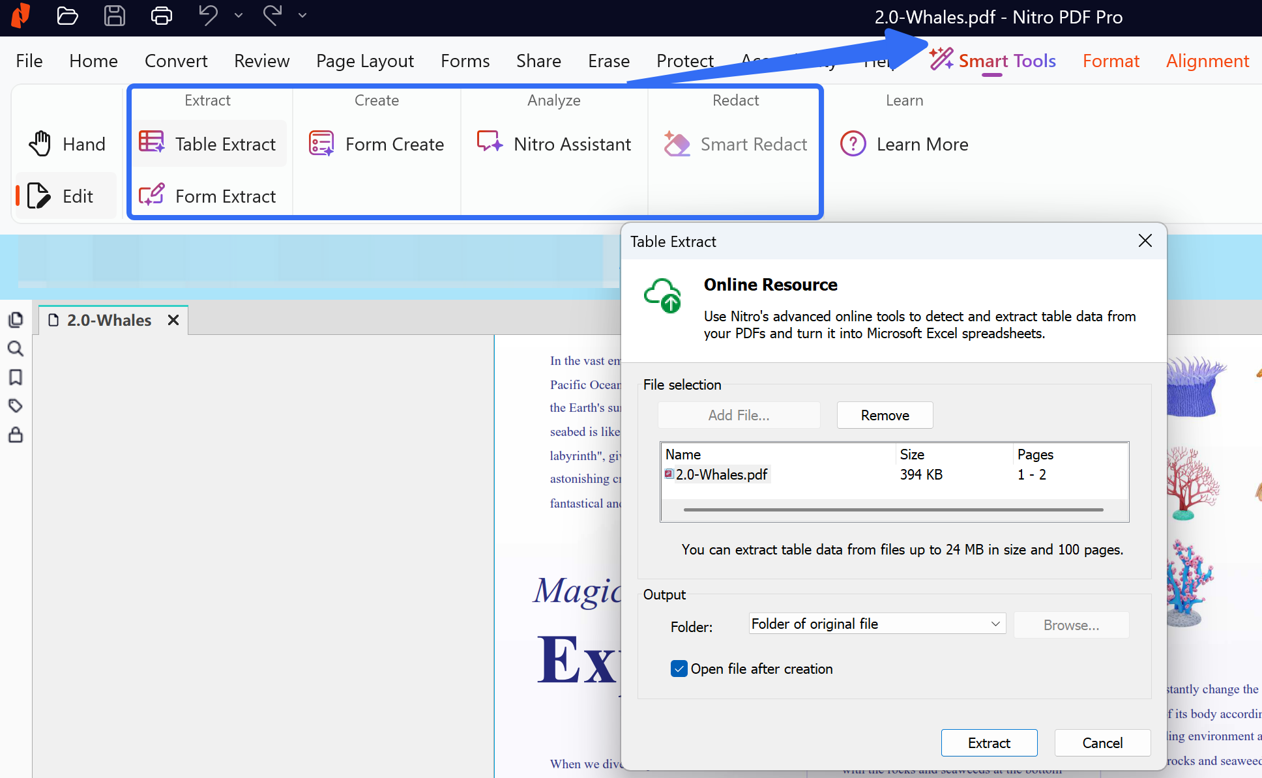This screenshot has height=778, width=1262.
Task: Click the Add File... button
Action: click(739, 415)
